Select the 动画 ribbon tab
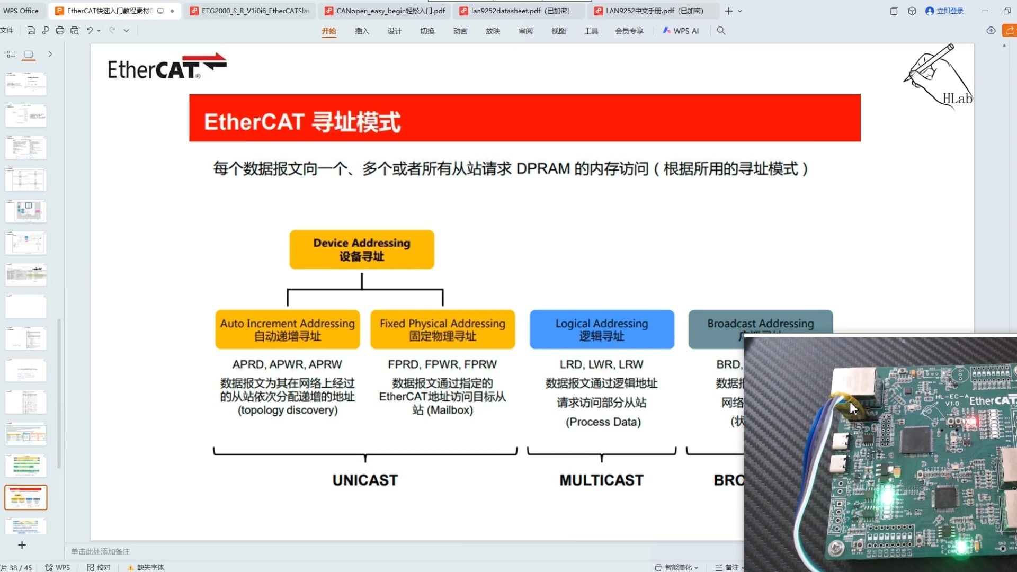This screenshot has width=1017, height=572. (x=460, y=31)
